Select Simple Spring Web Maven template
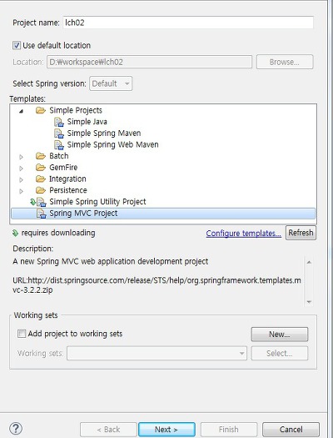333x438 pixels. (113, 144)
